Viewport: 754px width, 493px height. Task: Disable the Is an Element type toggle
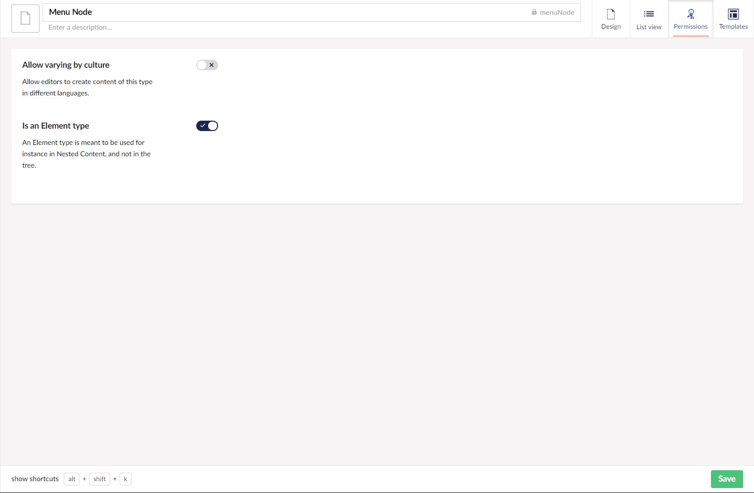207,126
